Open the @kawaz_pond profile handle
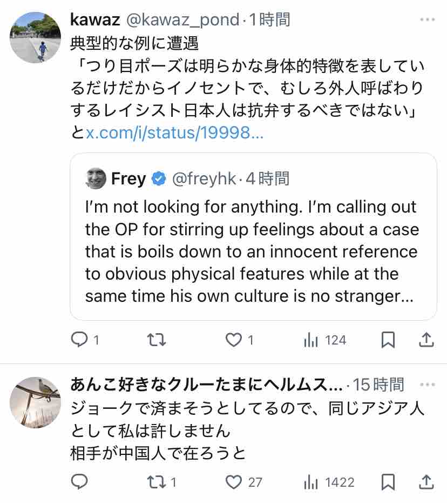The width and height of the screenshot is (447, 503). [x=182, y=20]
